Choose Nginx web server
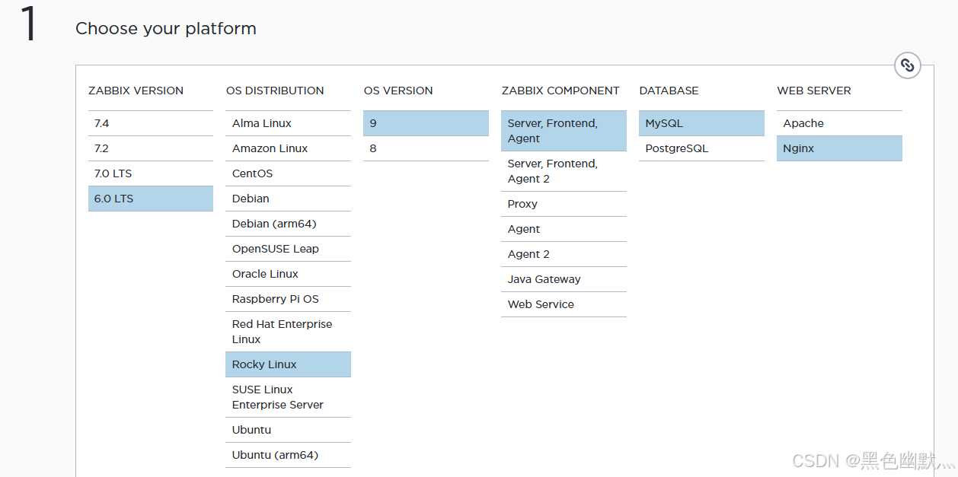The image size is (958, 477). (x=840, y=148)
